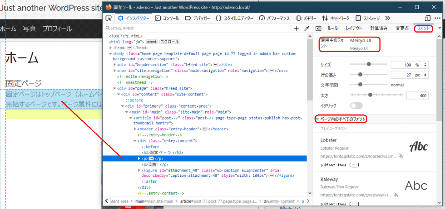This screenshot has height=209, width=445.
Task: Open the パフォーマンス tab
Action: pos(274,19)
